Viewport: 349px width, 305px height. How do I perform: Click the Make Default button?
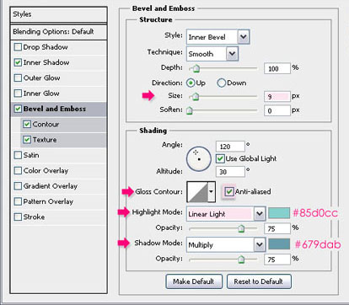[194, 281]
